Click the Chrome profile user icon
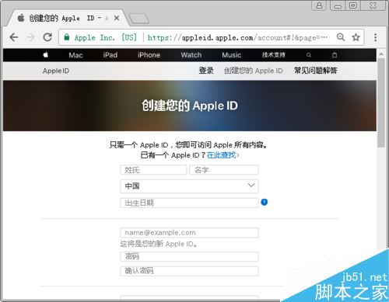This screenshot has height=302, width=389. (x=319, y=5)
